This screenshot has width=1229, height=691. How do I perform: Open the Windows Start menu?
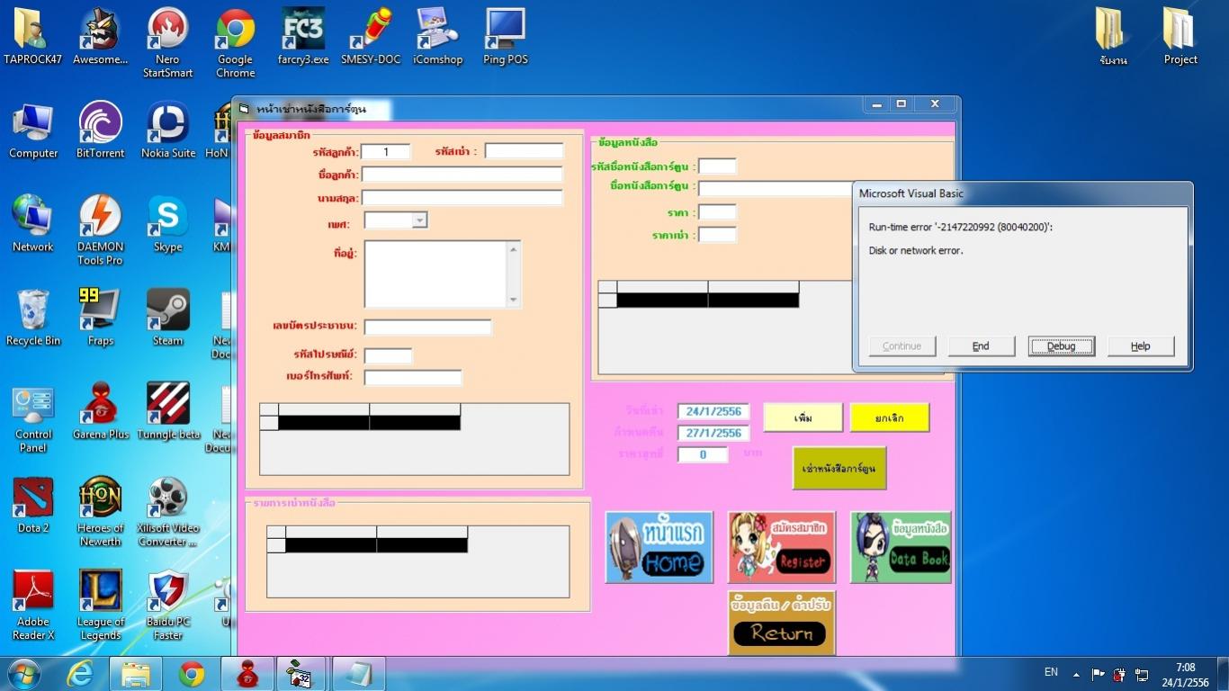click(x=24, y=673)
